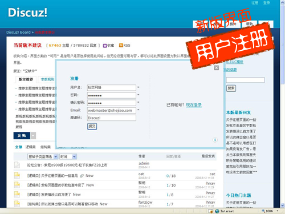
Task: Click the Email field showing webmaster@shejiao.com
Action: coord(112,110)
